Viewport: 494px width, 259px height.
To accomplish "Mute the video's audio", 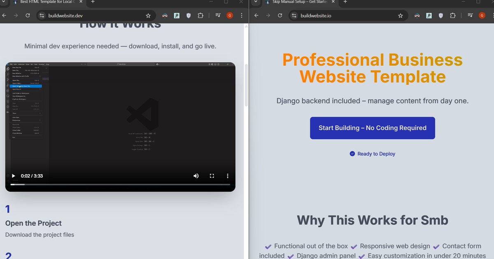I will pyautogui.click(x=196, y=176).
